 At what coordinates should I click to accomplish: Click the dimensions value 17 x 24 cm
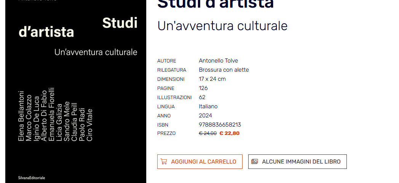[x=212, y=79]
